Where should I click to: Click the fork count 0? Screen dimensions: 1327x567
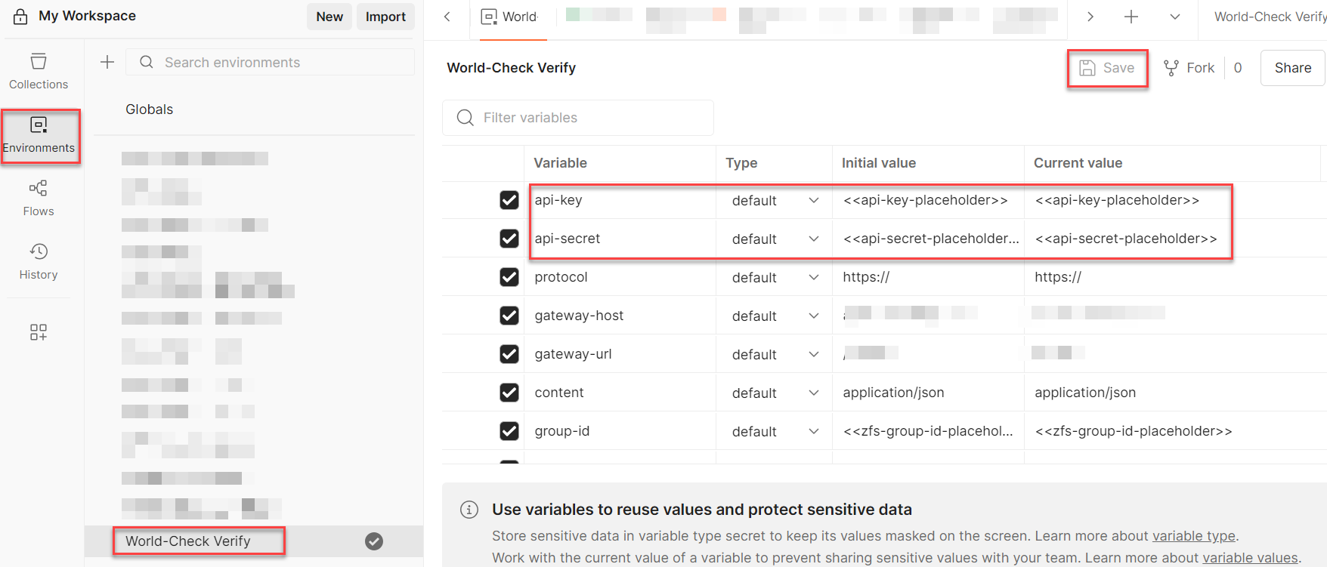(x=1238, y=68)
